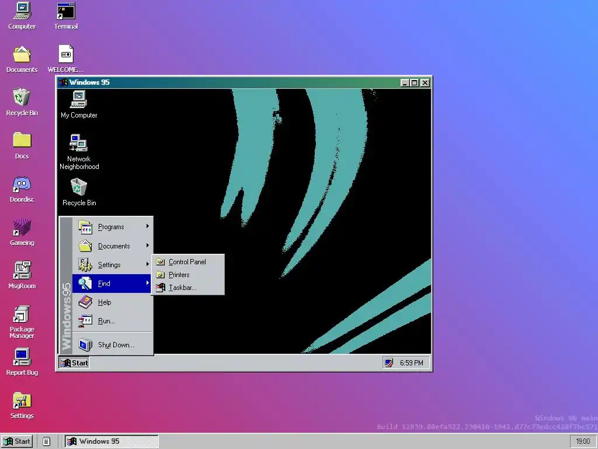Screen dimensions: 598x449
Task: Expand the Settings submenu arrow
Action: click(x=148, y=264)
